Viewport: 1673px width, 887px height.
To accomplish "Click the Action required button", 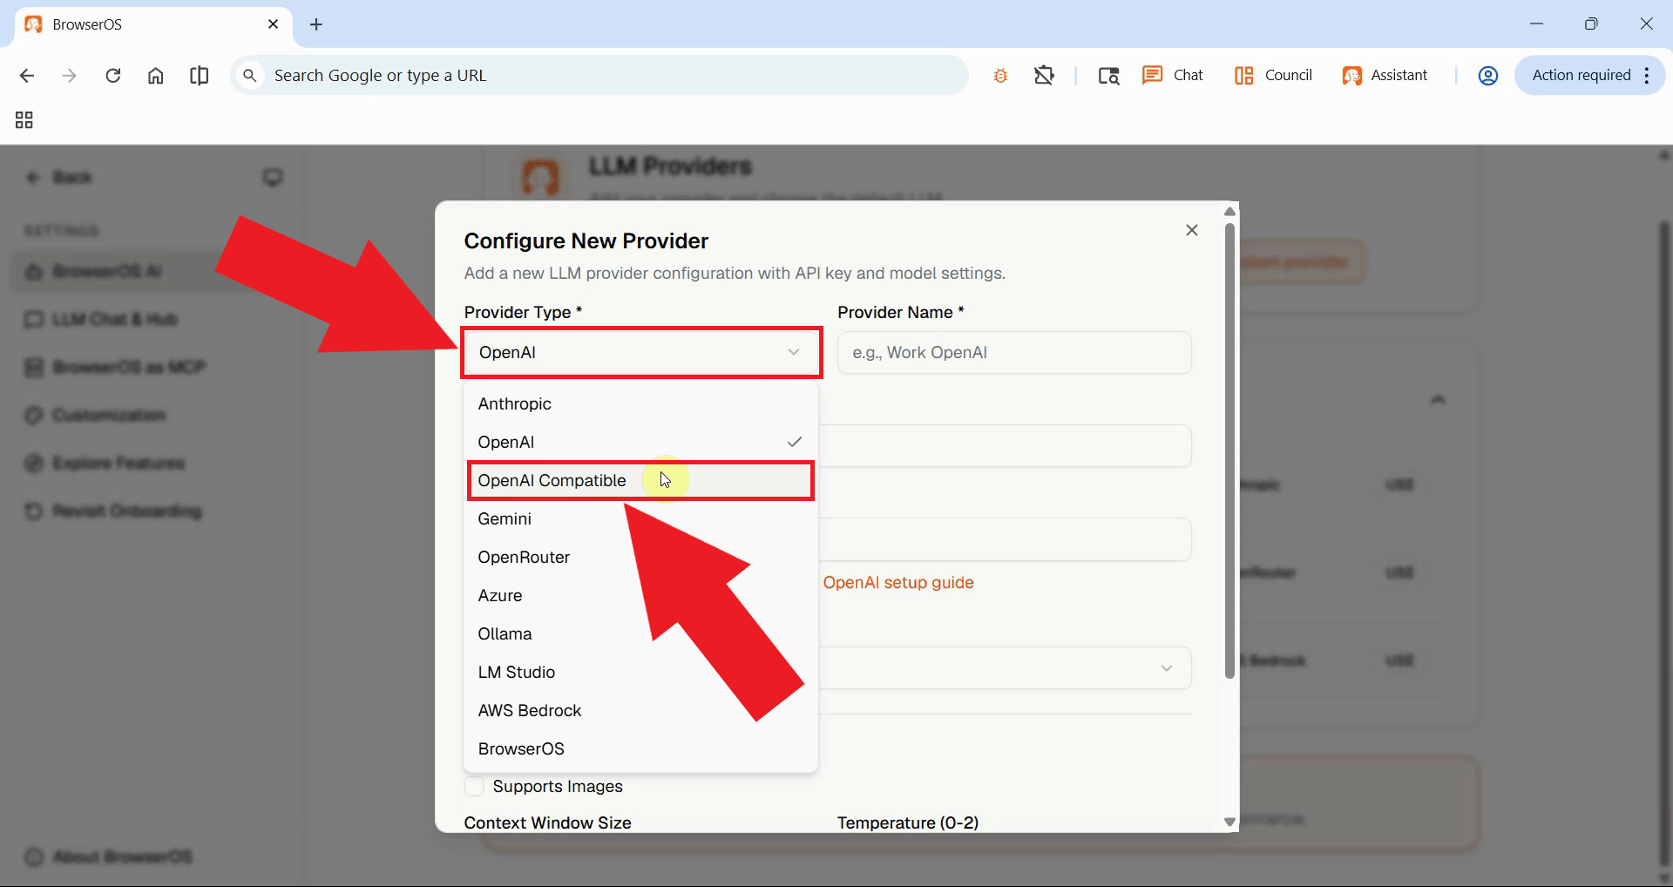I will coord(1581,75).
